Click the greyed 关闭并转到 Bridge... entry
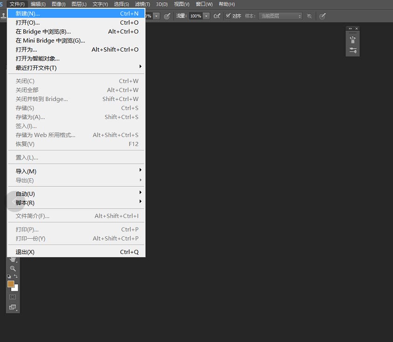The height and width of the screenshot is (342, 393). pos(76,99)
